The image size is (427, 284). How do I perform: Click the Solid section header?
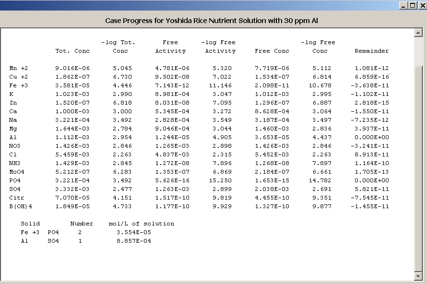pos(30,224)
